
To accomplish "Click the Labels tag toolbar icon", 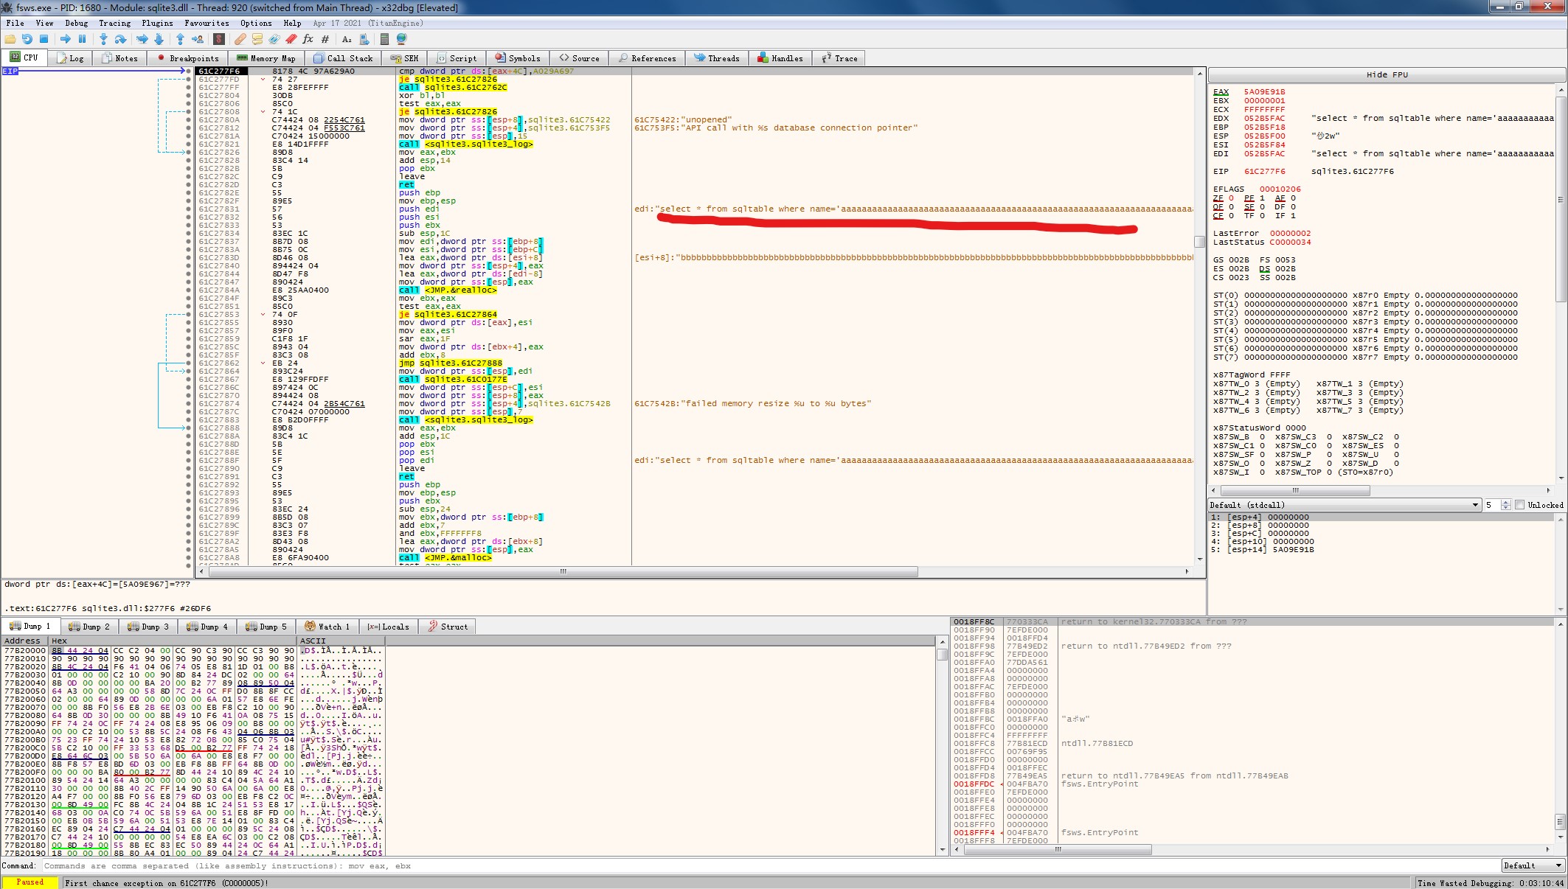I will point(274,39).
